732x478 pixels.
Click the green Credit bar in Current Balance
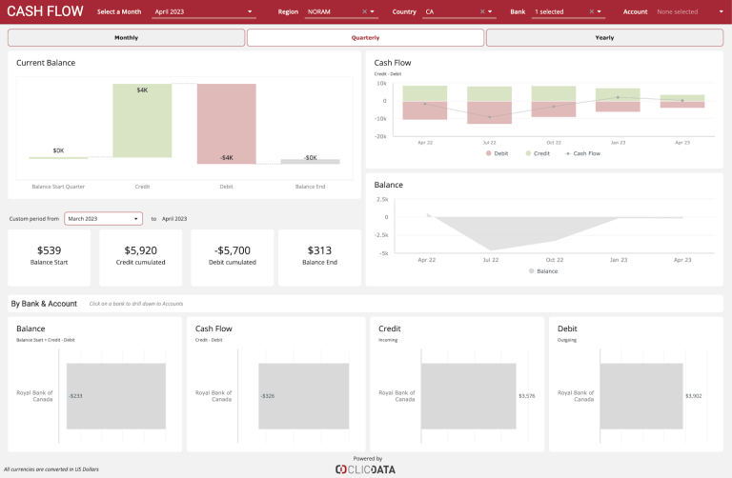pos(142,121)
